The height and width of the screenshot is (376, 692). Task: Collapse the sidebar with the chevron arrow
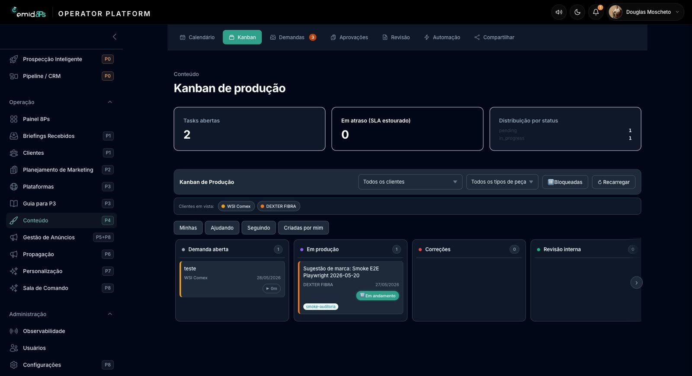[115, 37]
